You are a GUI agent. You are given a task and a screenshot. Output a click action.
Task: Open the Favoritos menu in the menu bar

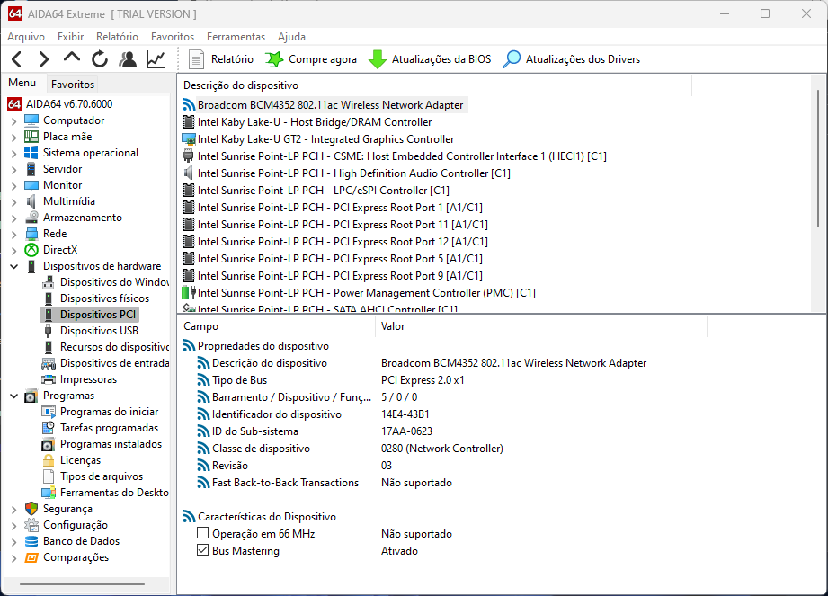[173, 37]
